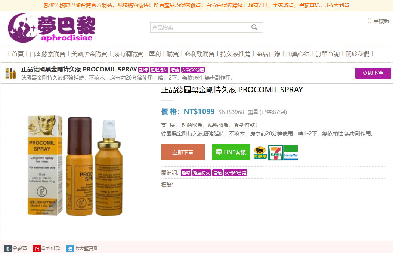Screen dimensions: 393x253
Task: Select the 訂單查詢 navigation item
Action: [x=328, y=54]
